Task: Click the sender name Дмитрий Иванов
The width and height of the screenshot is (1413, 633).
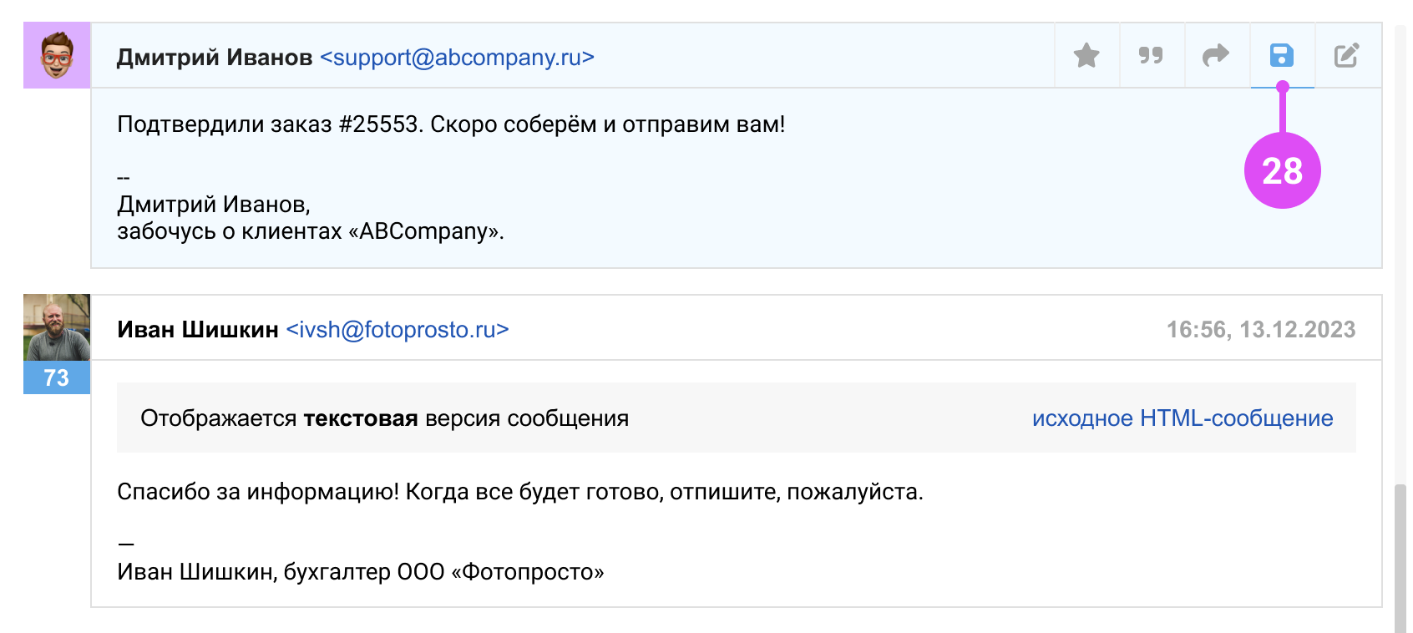Action: [215, 58]
